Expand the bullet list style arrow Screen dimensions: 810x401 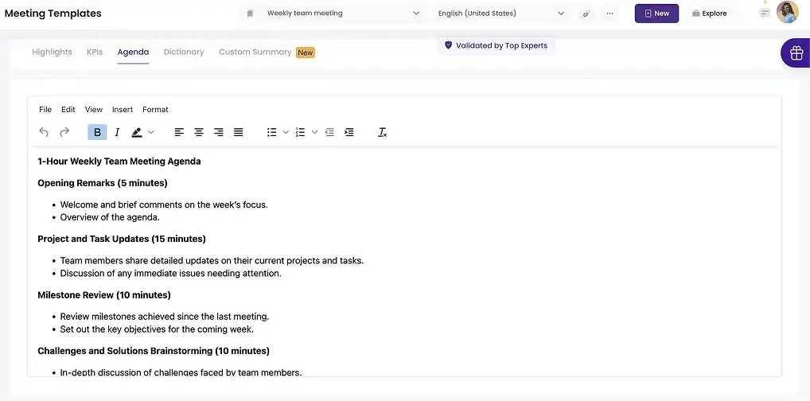pyautogui.click(x=286, y=132)
